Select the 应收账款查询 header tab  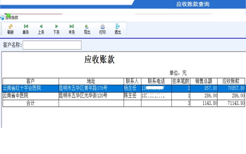click(x=193, y=4)
